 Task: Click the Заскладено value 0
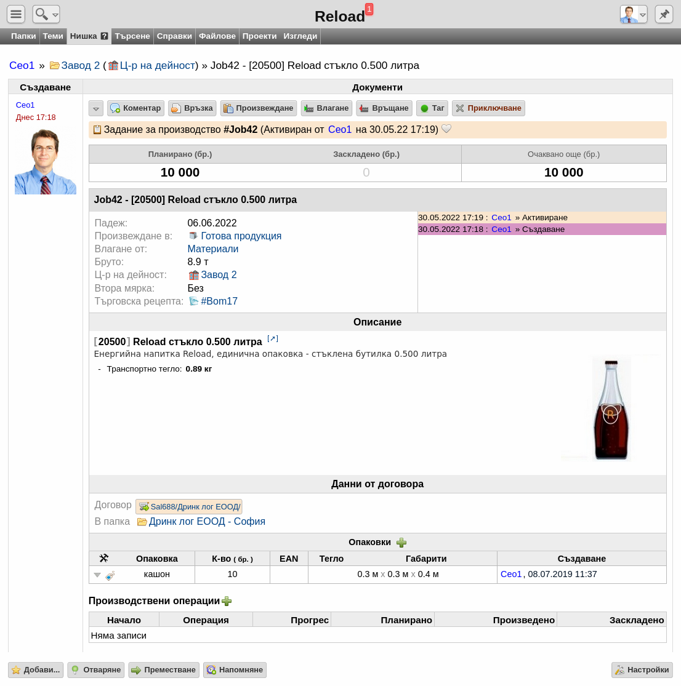coord(366,172)
